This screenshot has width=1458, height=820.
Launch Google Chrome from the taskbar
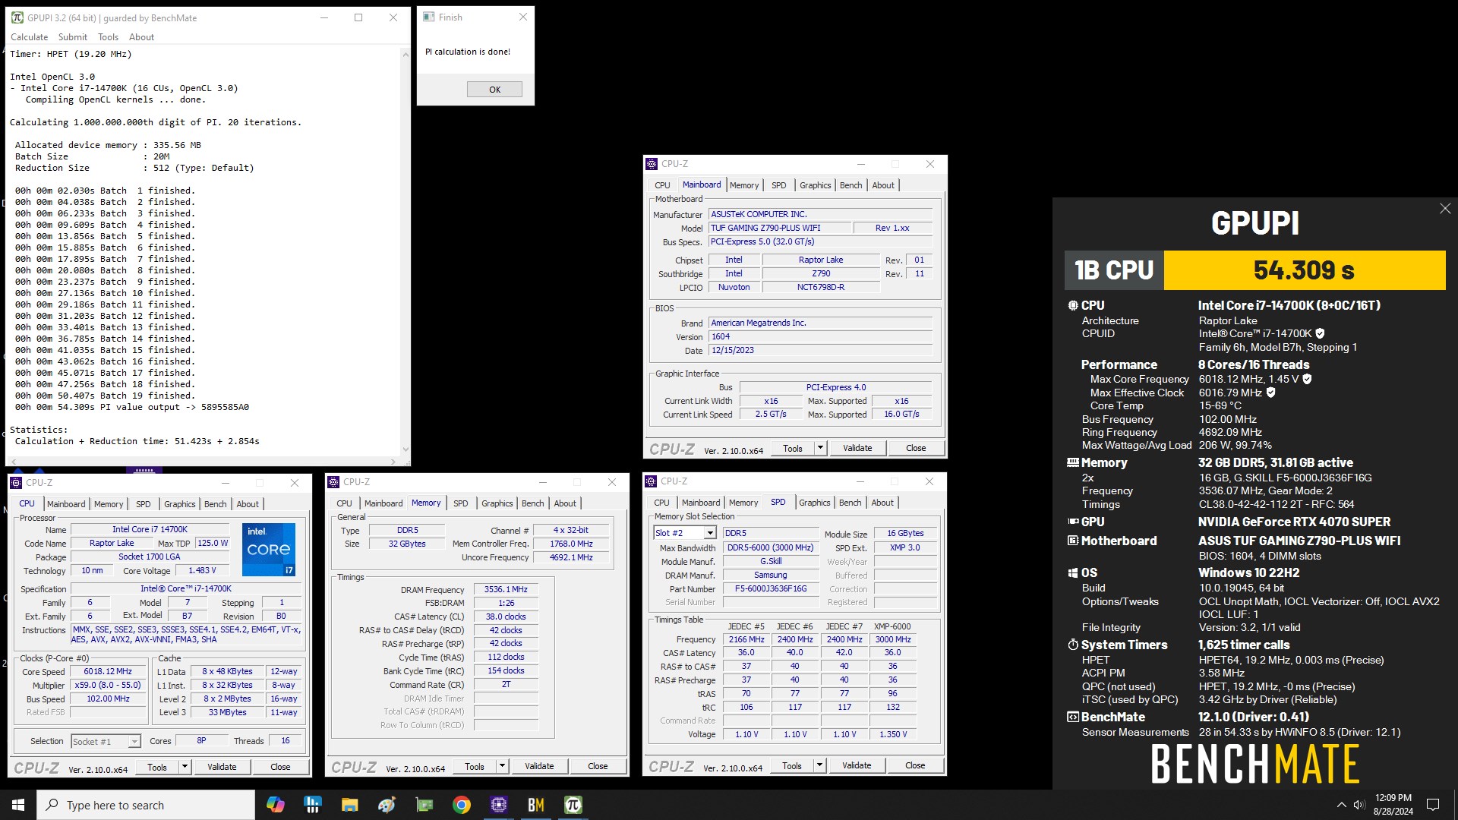point(462,805)
